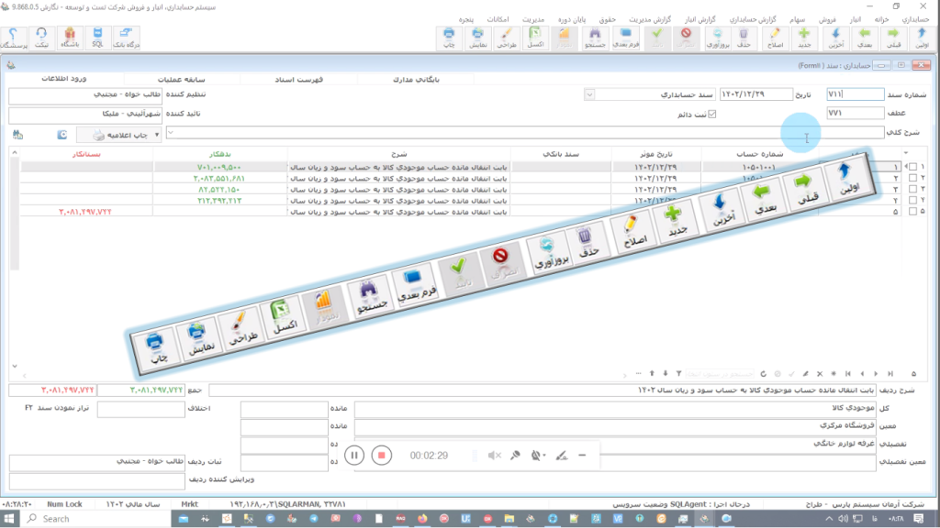Check the fifth grid row checkbox
940x528 pixels.
click(913, 212)
